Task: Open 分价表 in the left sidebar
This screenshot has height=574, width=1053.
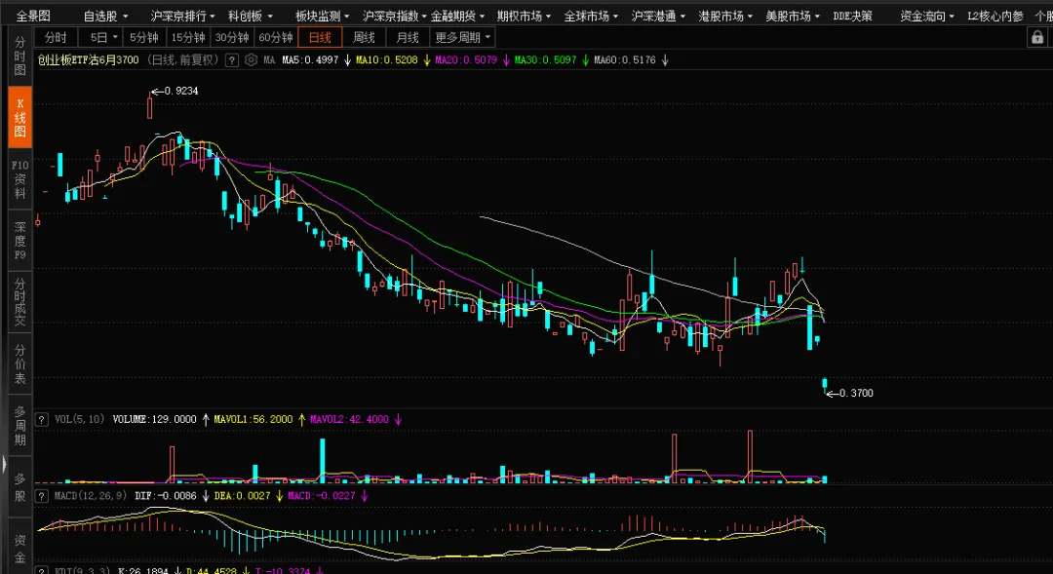Action: [20, 364]
